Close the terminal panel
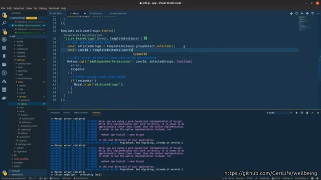This screenshot has height=180, width=321. (x=318, y=112)
